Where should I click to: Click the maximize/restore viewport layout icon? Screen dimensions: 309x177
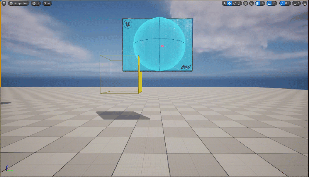(305, 3)
